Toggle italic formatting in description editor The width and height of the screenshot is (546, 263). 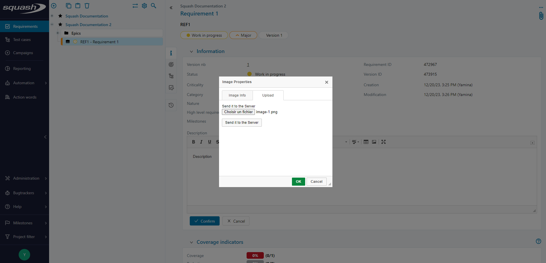(x=201, y=142)
